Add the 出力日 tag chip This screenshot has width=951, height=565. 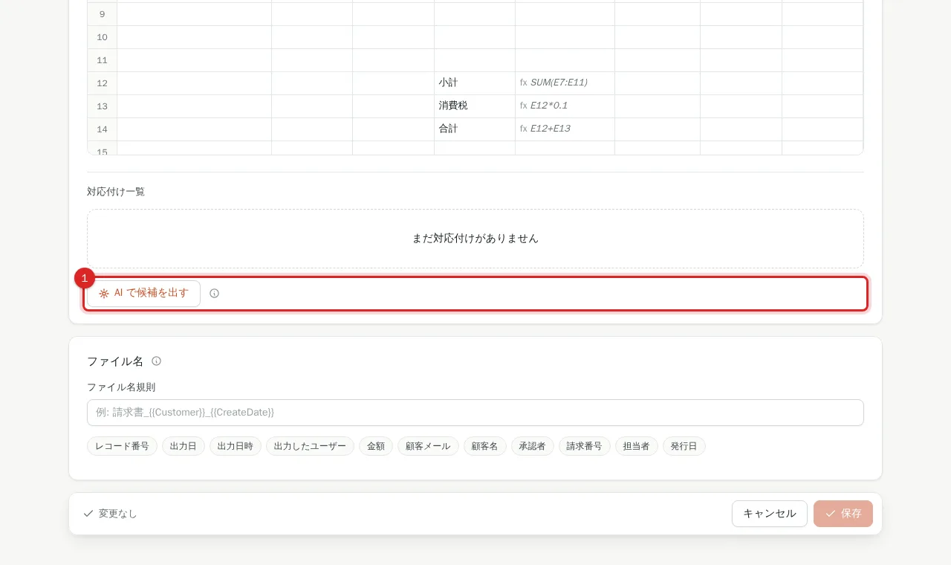[x=184, y=446]
